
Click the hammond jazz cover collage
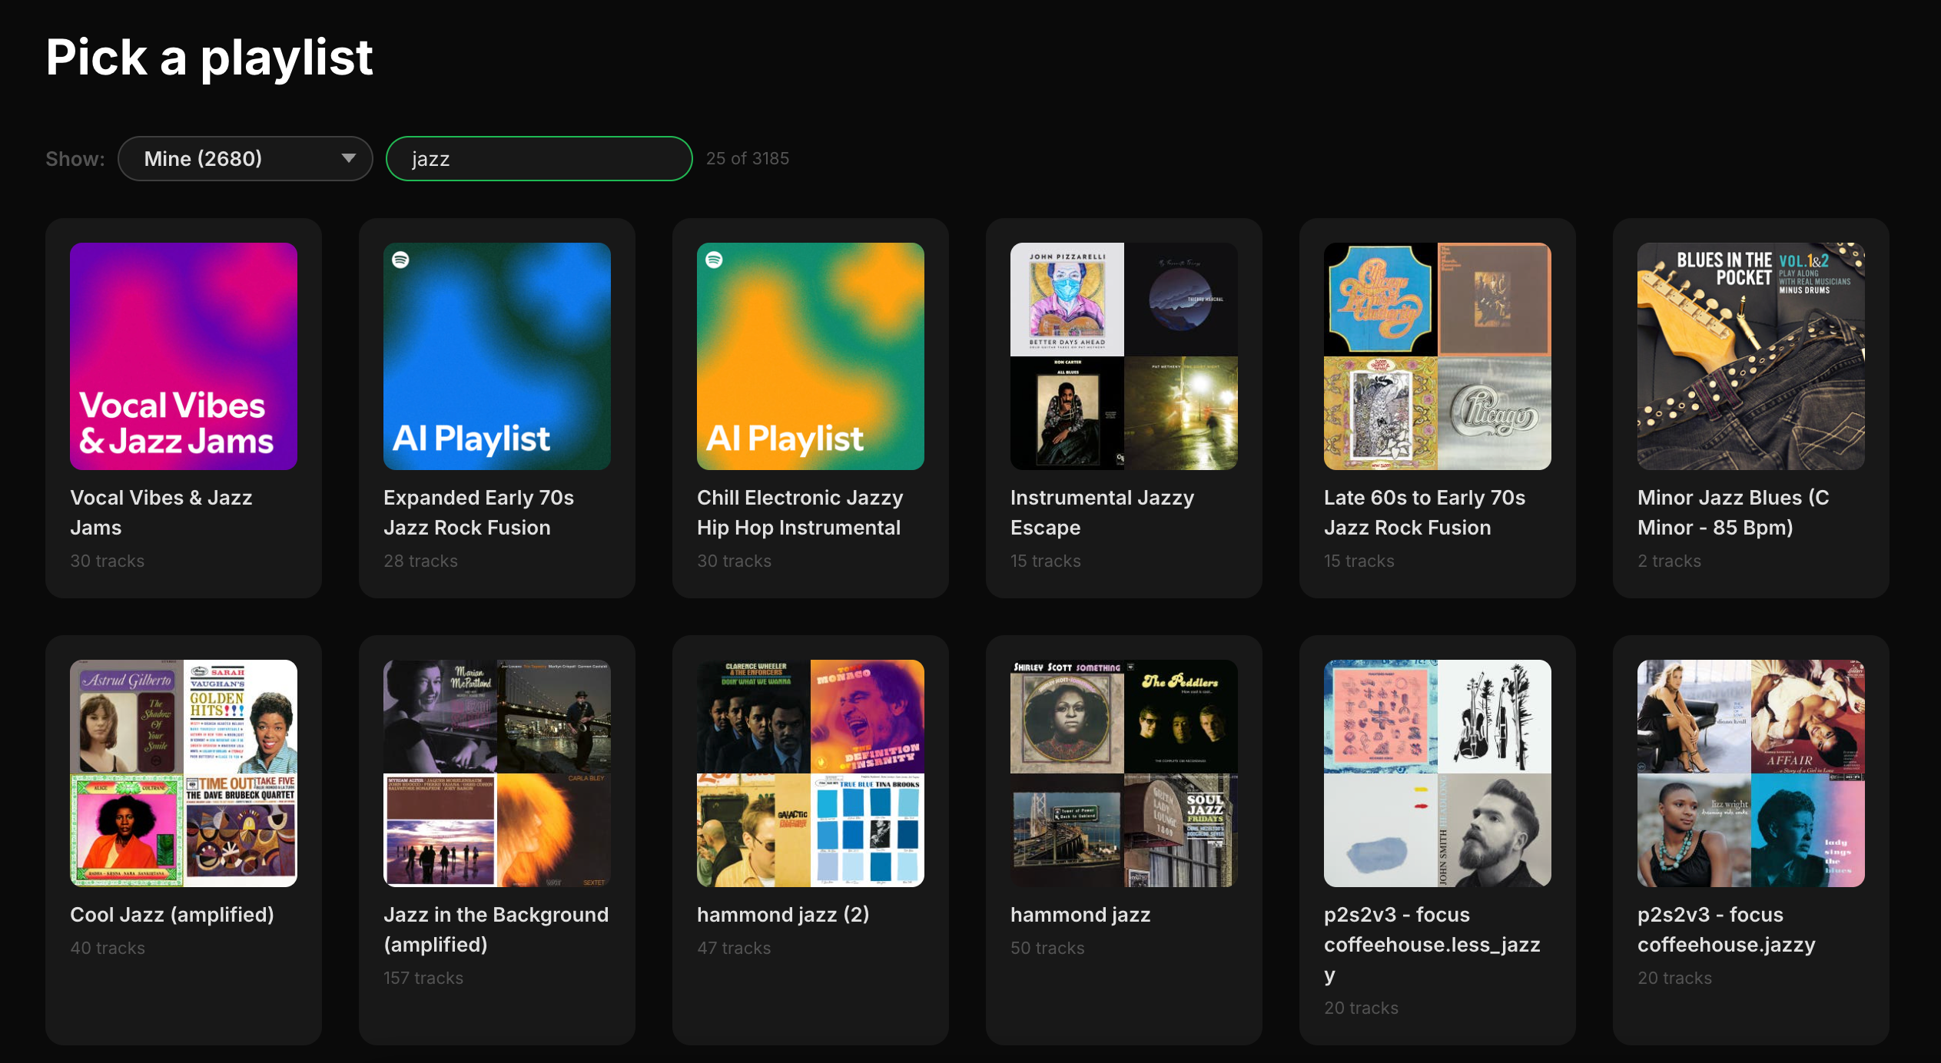[x=1123, y=773]
